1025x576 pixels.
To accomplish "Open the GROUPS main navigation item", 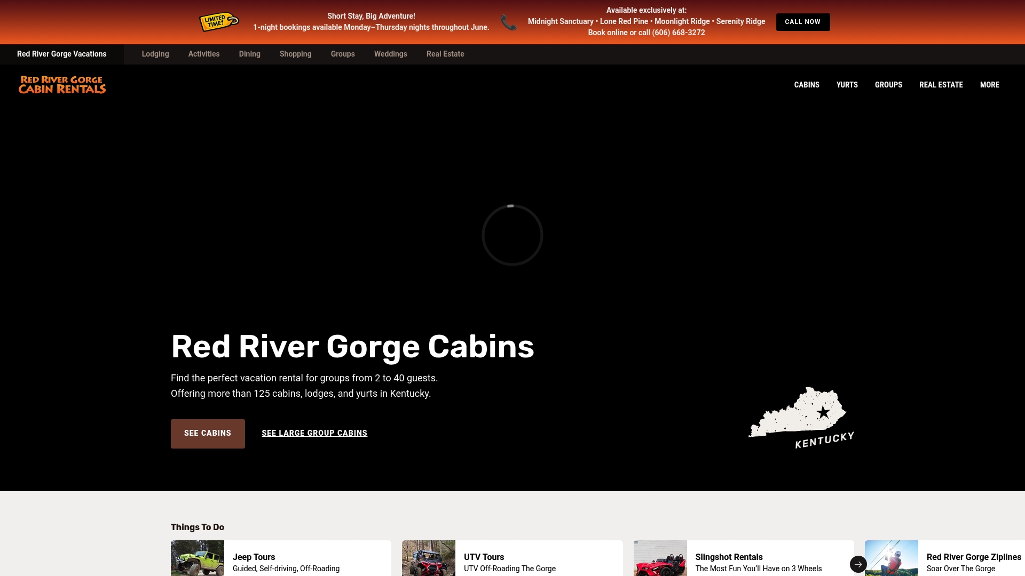I will tap(888, 85).
